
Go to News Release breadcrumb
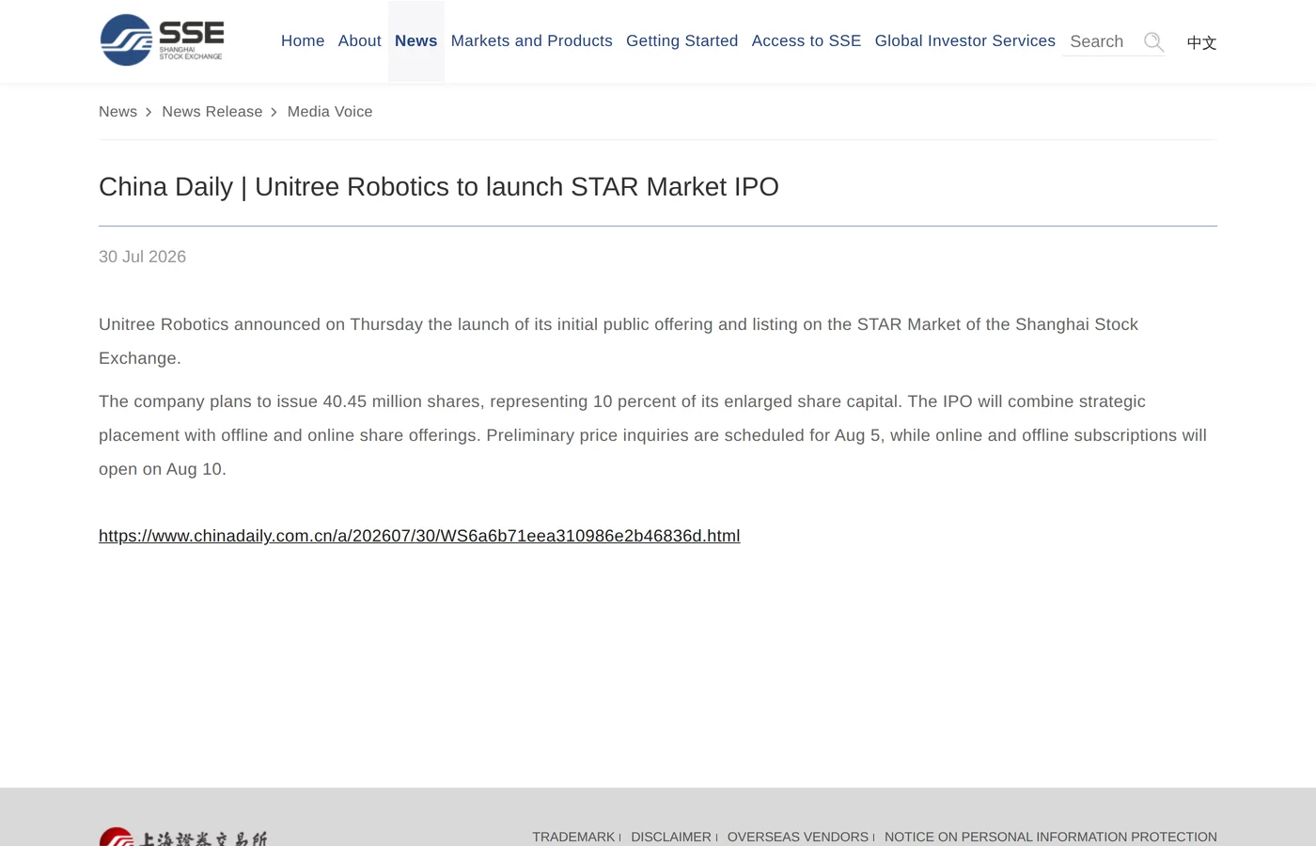[x=212, y=112]
